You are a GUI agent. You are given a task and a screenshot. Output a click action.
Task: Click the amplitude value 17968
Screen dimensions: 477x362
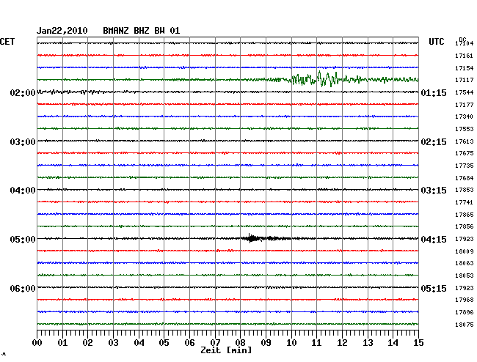coord(465,300)
